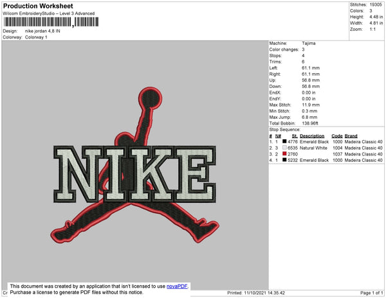This screenshot has width=386, height=298.
Task: Click the 'Description' column header
Action: point(312,136)
